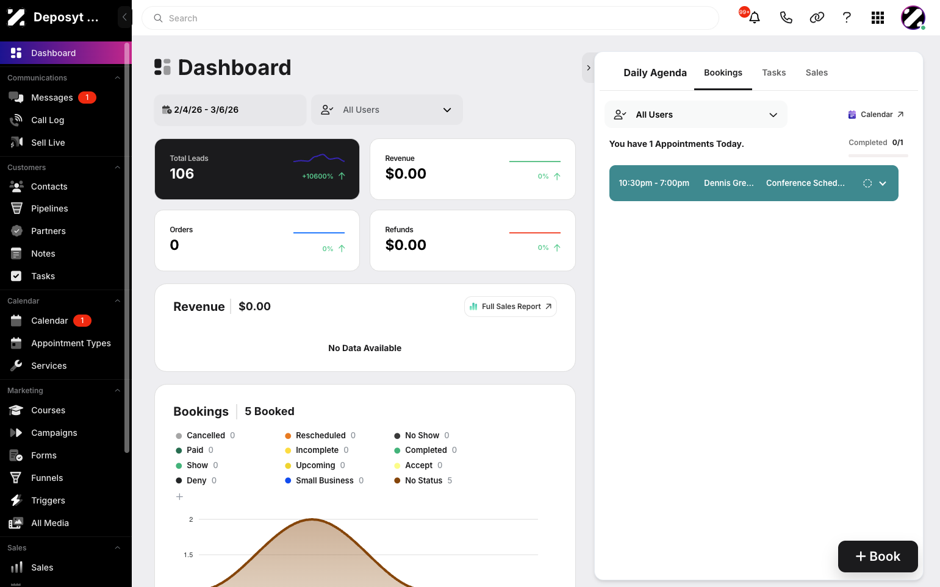Collapse the Communications sidebar section
The width and height of the screenshot is (940, 587).
118,78
